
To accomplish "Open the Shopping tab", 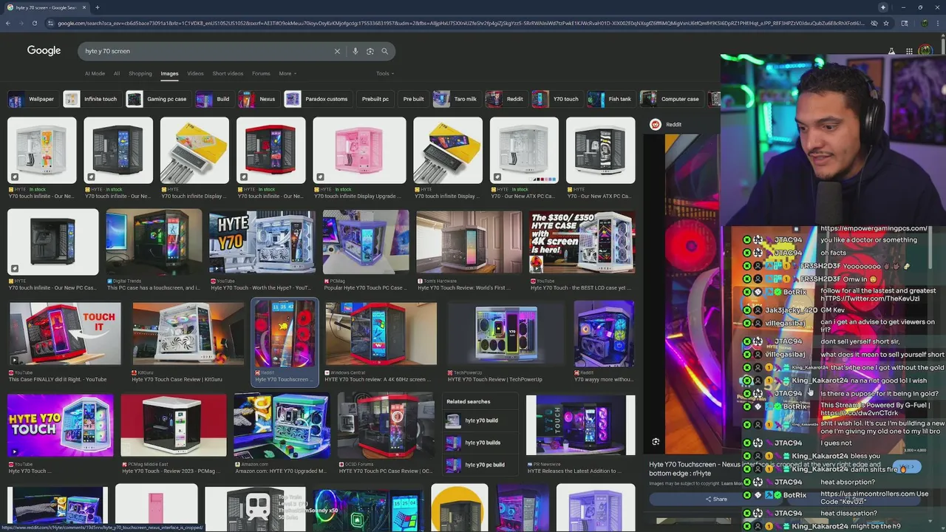I will [140, 73].
